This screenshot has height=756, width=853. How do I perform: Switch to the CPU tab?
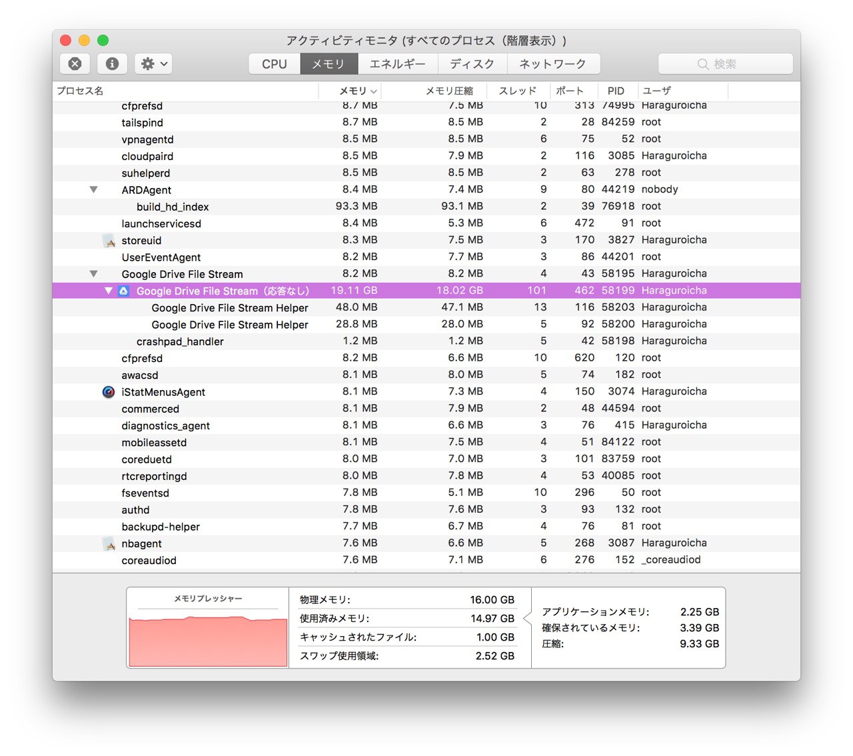point(275,64)
